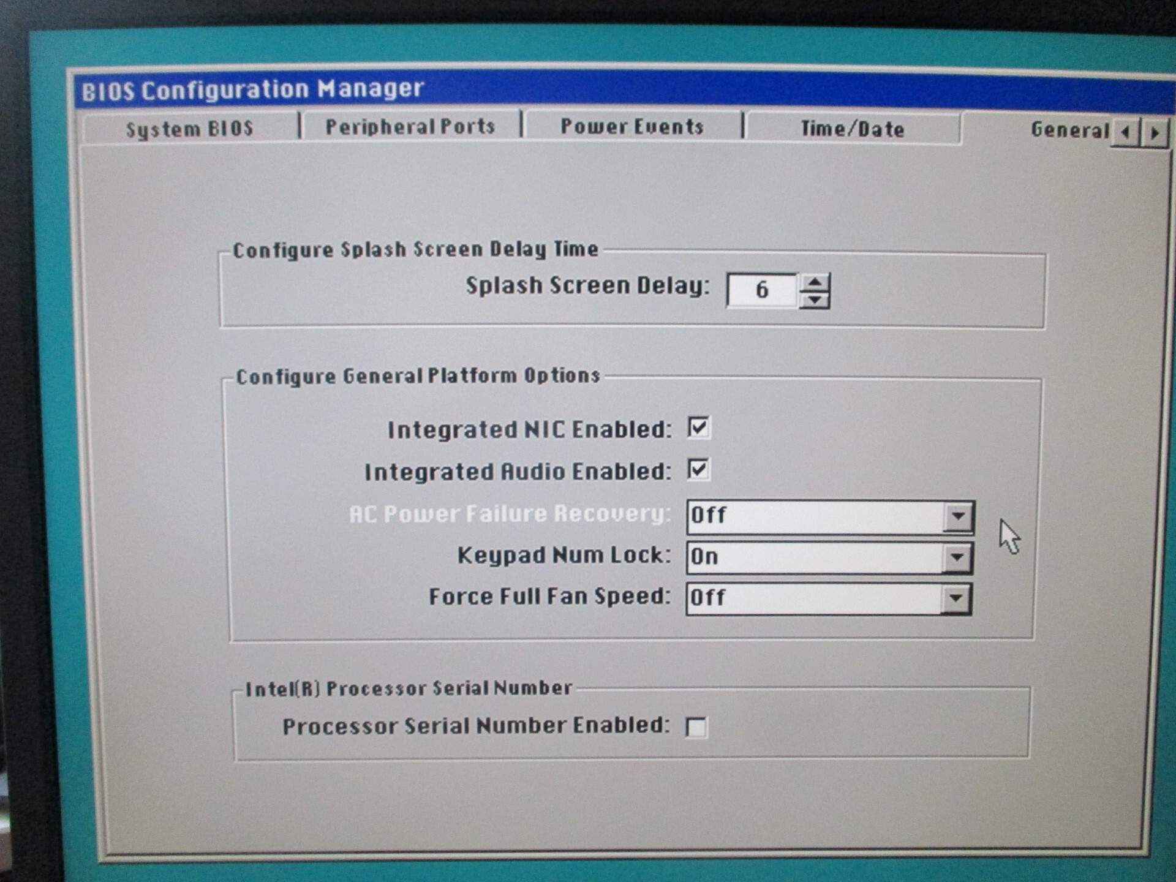Click the AC Power Failure Recovery value 'Off'

(709, 515)
